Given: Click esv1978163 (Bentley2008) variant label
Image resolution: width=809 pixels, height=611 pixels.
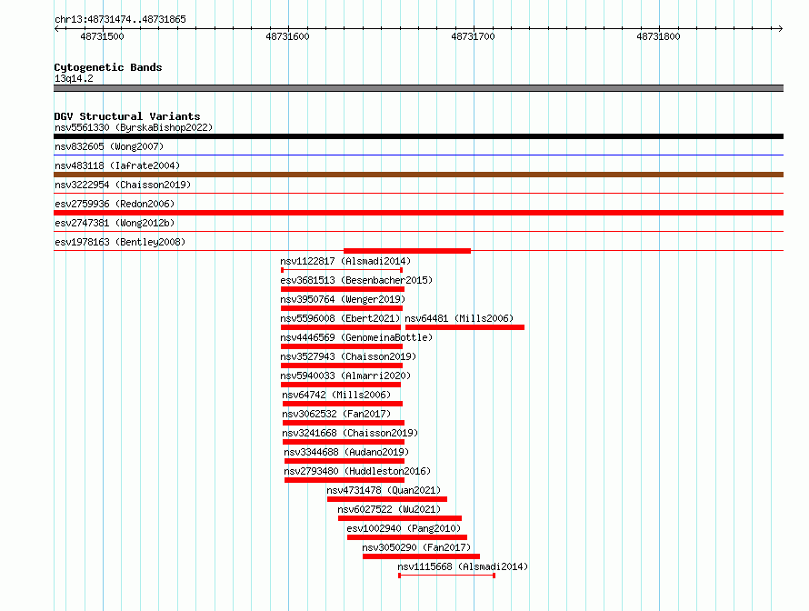Looking at the screenshot, I should click(x=120, y=242).
